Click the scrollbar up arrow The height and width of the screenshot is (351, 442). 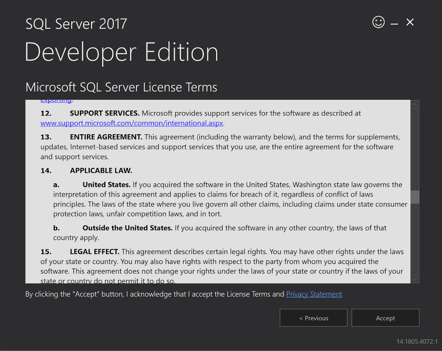[415, 104]
